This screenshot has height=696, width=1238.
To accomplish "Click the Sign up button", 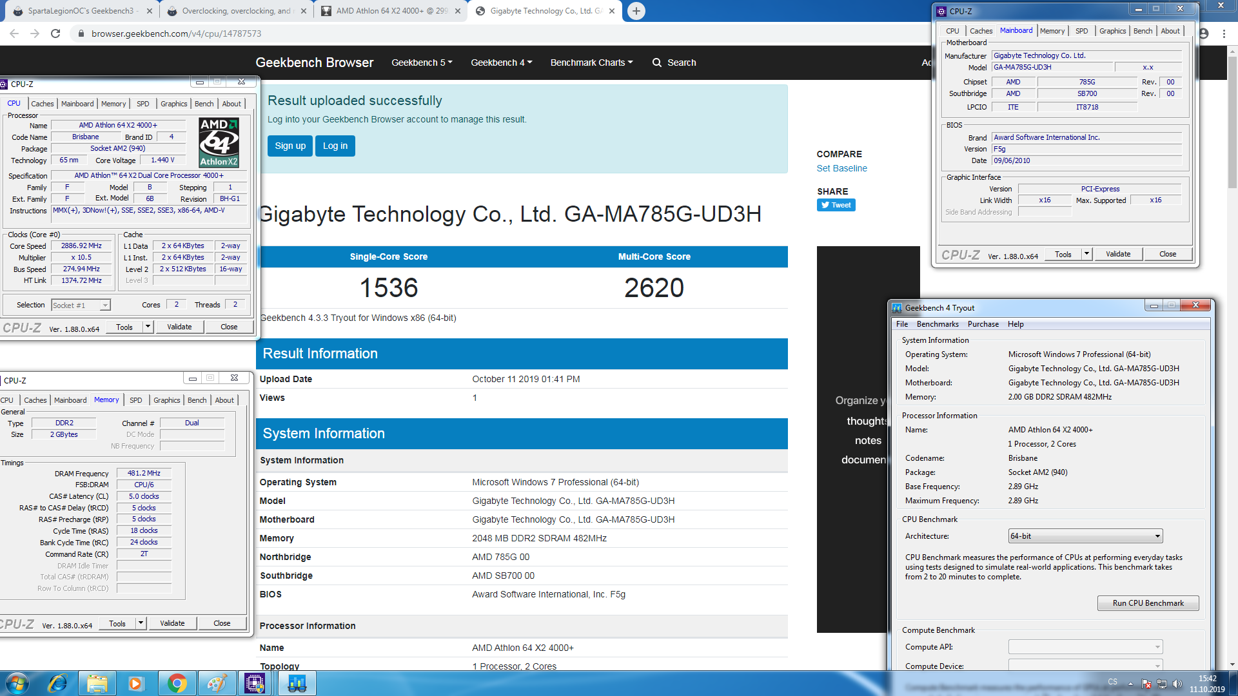I will (290, 146).
